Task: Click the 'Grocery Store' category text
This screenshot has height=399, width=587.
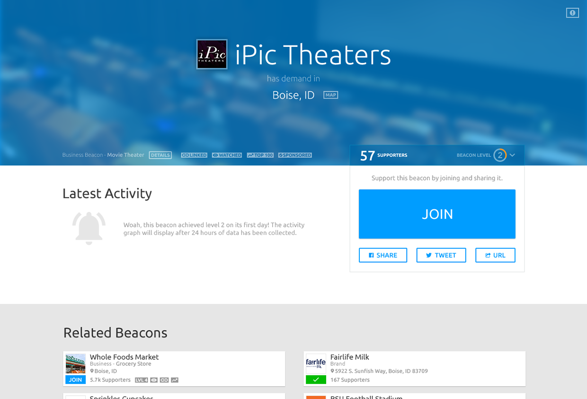Action: tap(133, 364)
